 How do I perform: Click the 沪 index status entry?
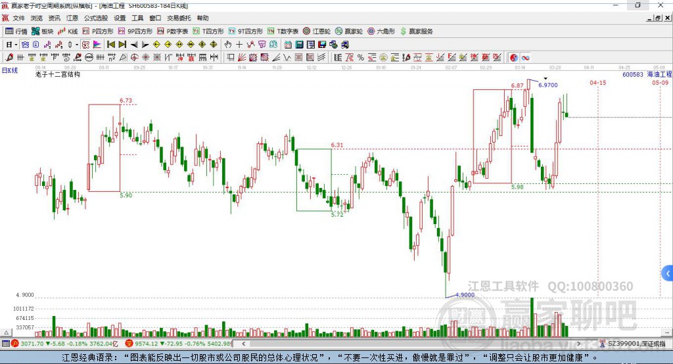coord(64,344)
